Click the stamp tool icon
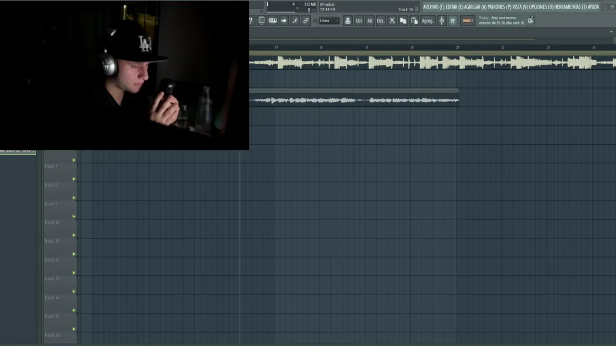This screenshot has height=346, width=616. [x=347, y=21]
